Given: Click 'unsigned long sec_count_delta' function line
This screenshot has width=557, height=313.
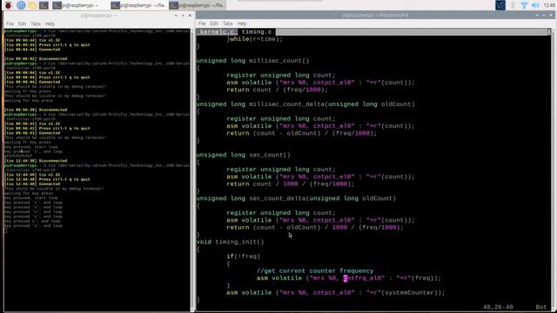Looking at the screenshot, I should (x=296, y=198).
